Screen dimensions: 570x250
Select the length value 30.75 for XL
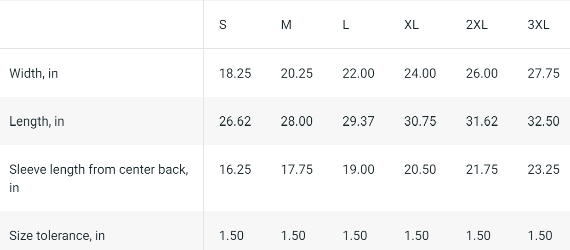click(420, 122)
